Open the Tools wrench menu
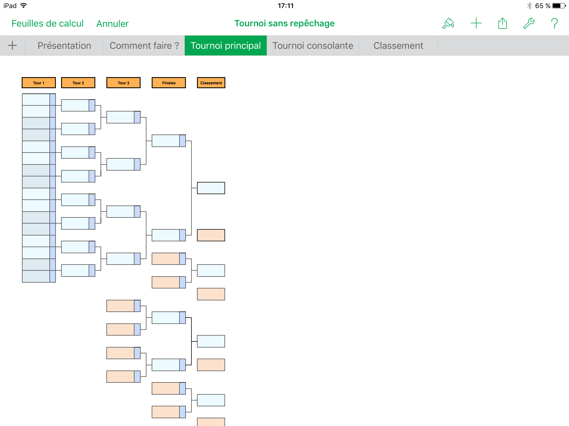 pos(529,24)
